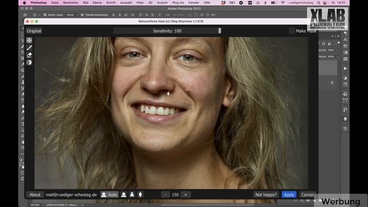This screenshot has height=207, width=368.
Task: Click the horizontal scrollbar at Photoshop bottom
Action: tap(208, 205)
